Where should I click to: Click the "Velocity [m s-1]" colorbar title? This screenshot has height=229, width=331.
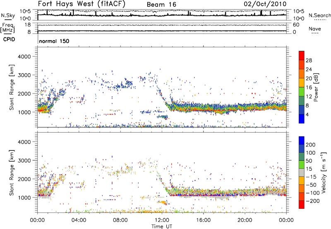point(324,172)
